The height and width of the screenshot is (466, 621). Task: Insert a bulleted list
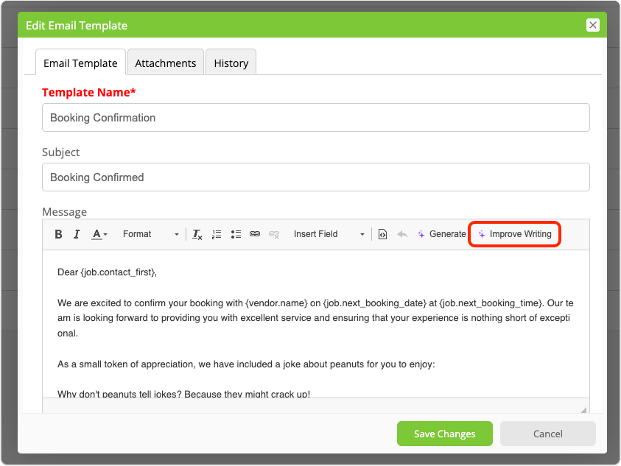(x=236, y=234)
